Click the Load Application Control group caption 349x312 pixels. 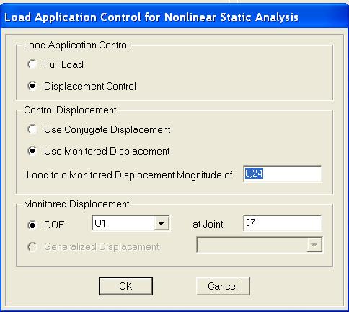tap(76, 45)
